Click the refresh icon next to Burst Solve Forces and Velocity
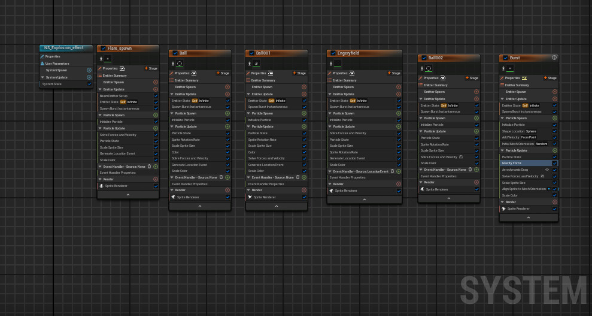The width and height of the screenshot is (592, 317). point(542,176)
